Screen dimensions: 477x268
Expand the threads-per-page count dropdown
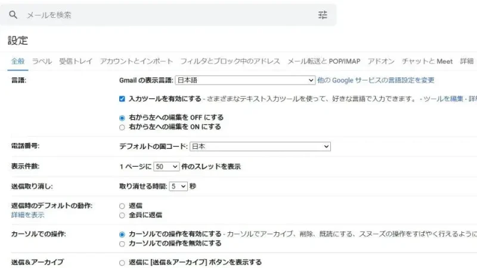[x=166, y=167]
